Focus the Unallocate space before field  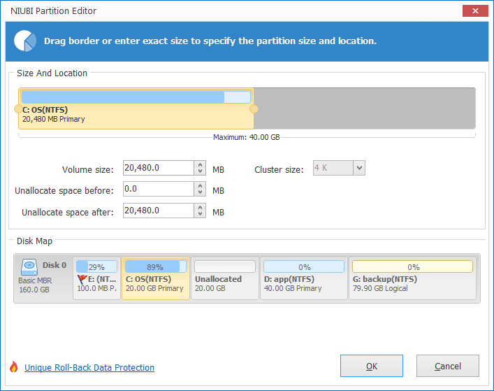[159, 189]
